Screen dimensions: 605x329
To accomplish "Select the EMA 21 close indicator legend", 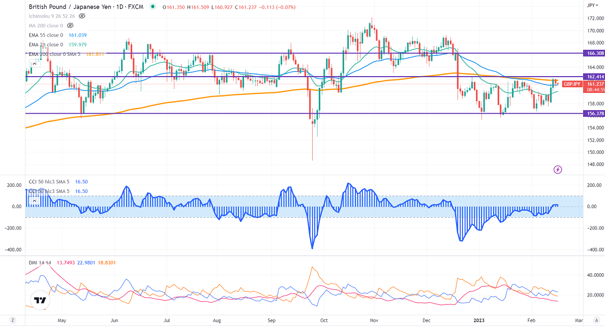I will [46, 44].
